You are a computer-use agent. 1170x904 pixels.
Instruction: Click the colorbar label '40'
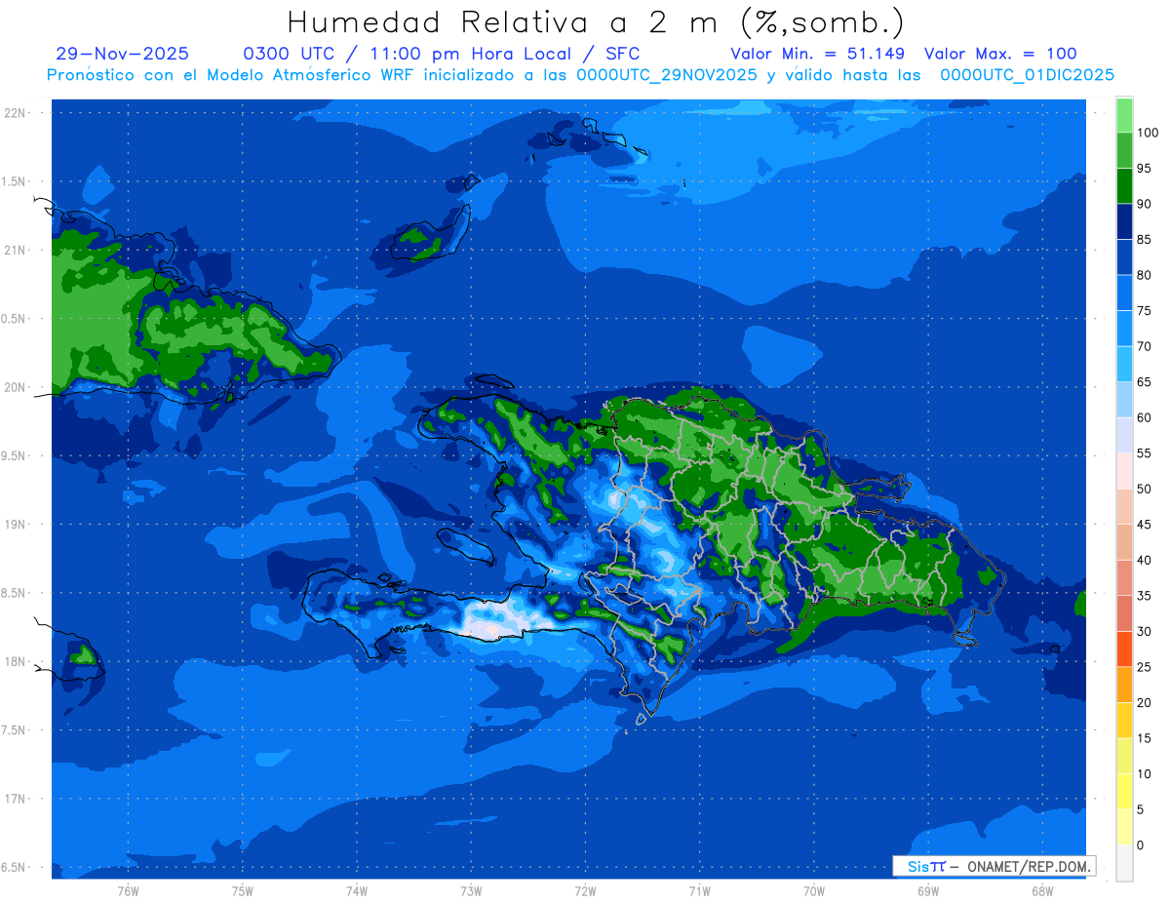point(1144,560)
